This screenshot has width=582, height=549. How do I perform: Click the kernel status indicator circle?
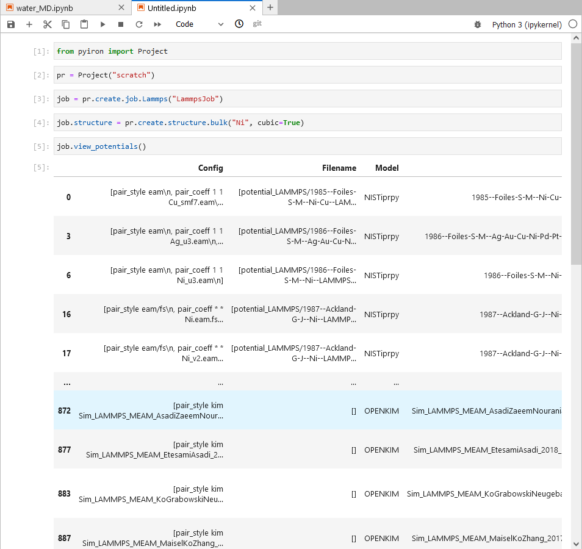572,24
